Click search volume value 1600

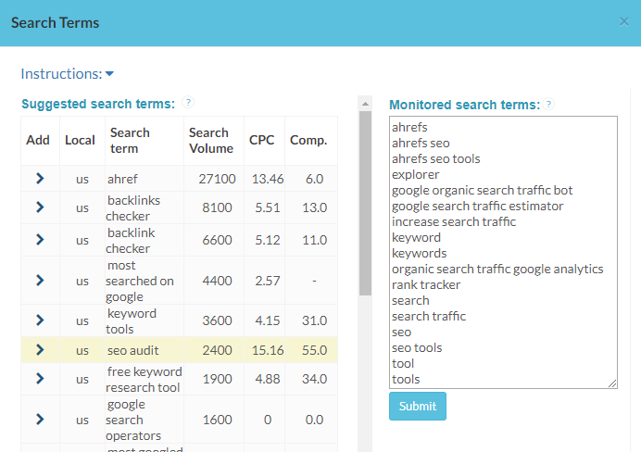217,420
